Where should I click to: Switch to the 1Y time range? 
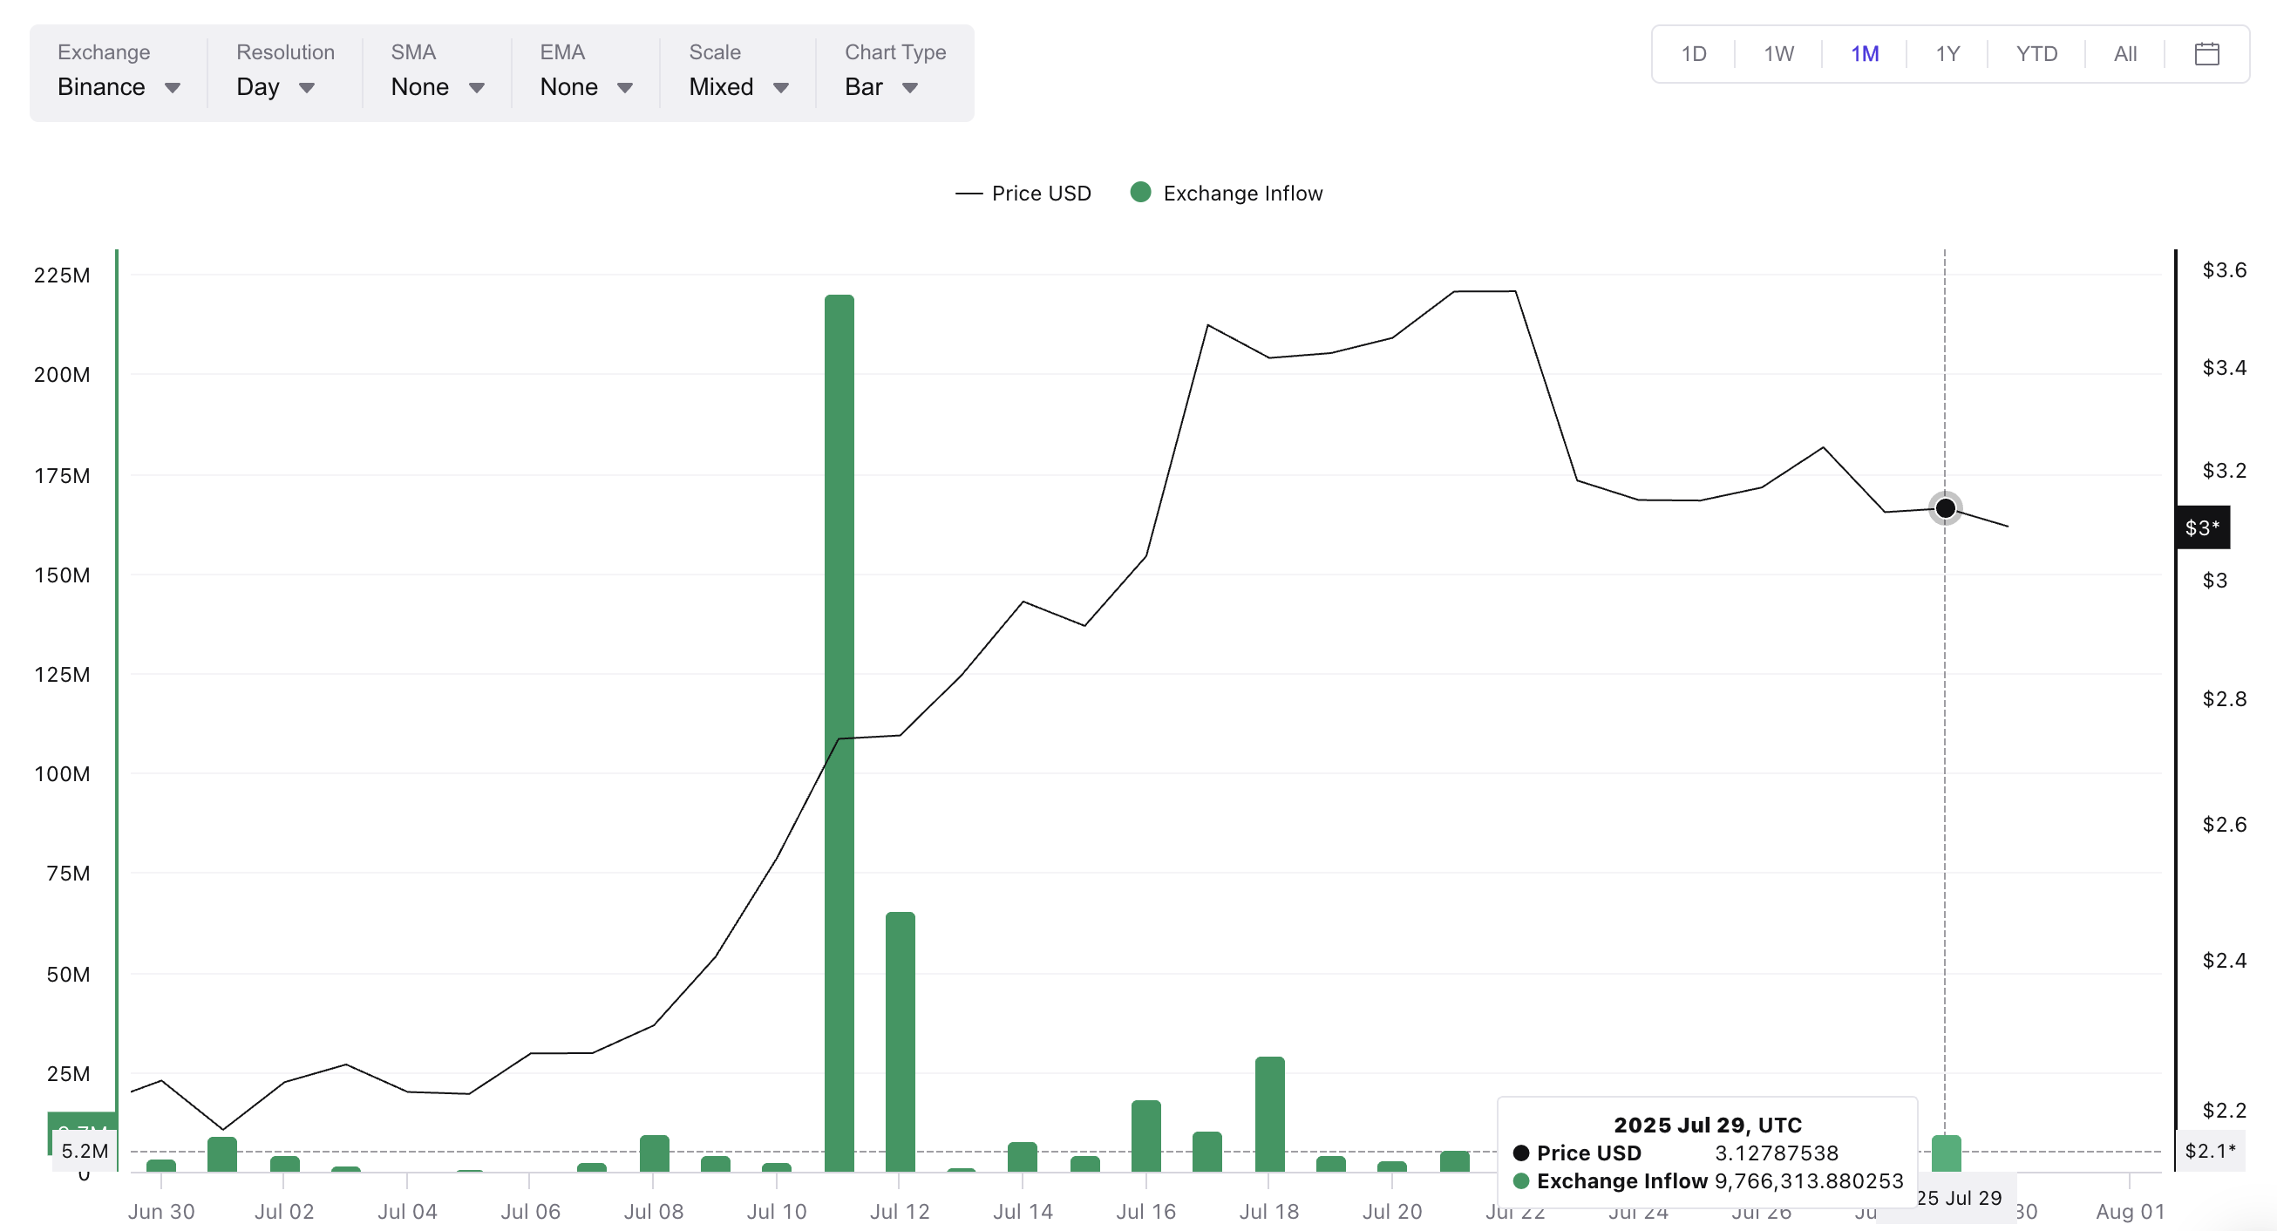(1947, 54)
